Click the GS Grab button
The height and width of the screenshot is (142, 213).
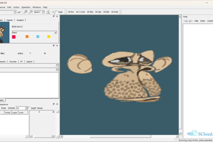click(x=115, y=12)
